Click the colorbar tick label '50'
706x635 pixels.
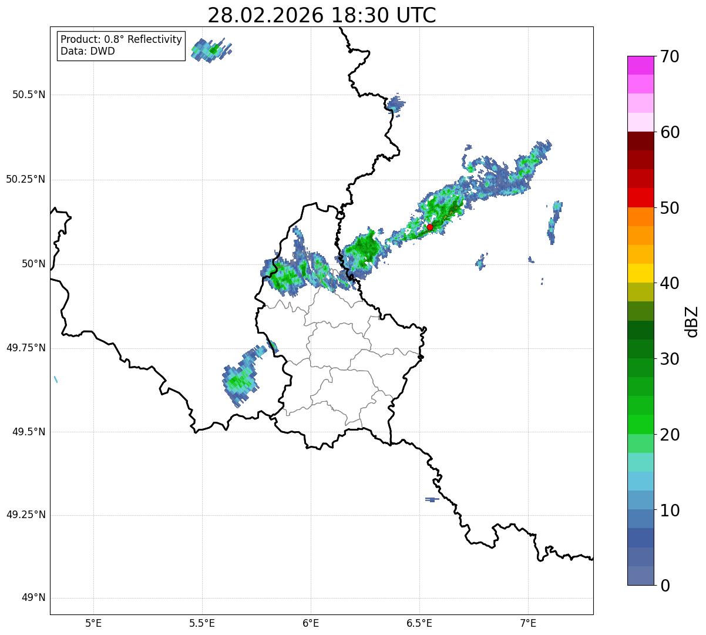coord(670,208)
